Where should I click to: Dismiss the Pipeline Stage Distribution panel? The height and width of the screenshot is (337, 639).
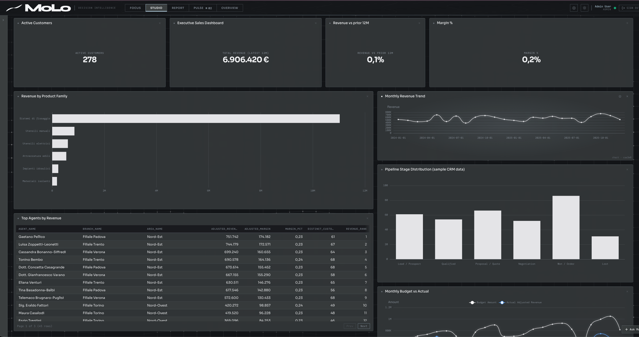pos(627,170)
